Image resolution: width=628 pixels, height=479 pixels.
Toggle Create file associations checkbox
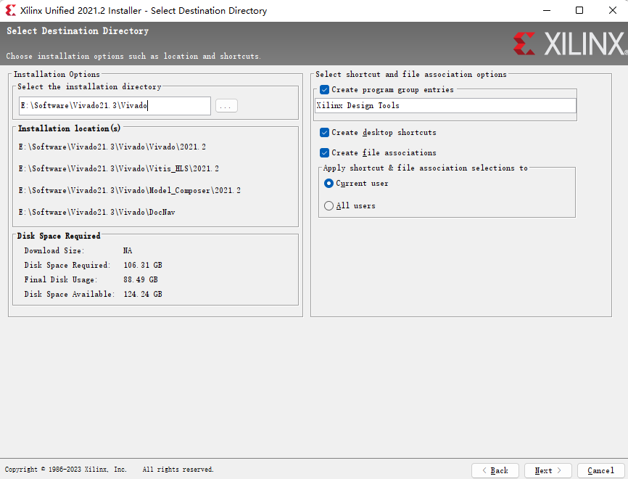pos(324,152)
